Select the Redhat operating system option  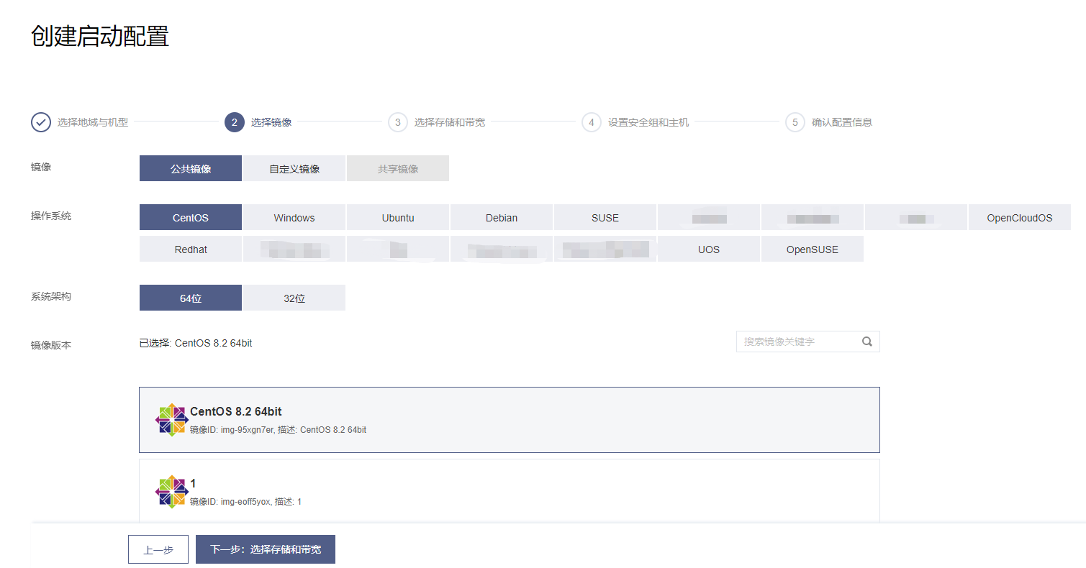(x=191, y=249)
